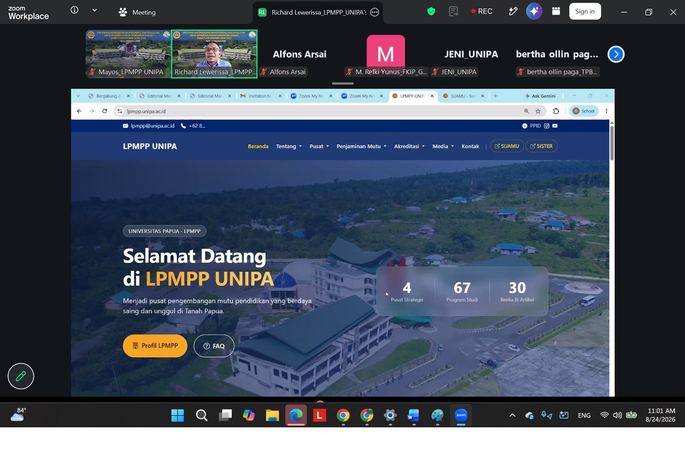
Task: Open a new browser tab
Action: (495, 96)
